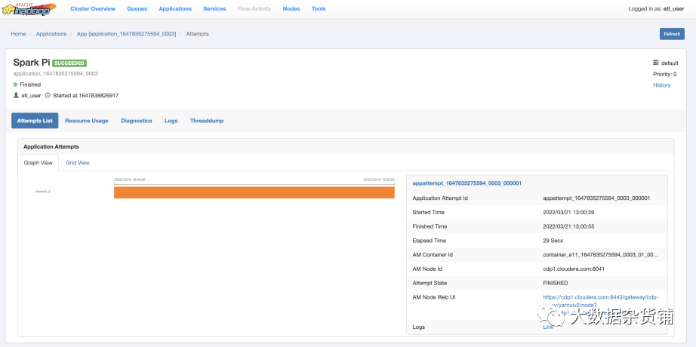The image size is (696, 347).
Task: Open the Applications navigation item
Action: [x=175, y=9]
